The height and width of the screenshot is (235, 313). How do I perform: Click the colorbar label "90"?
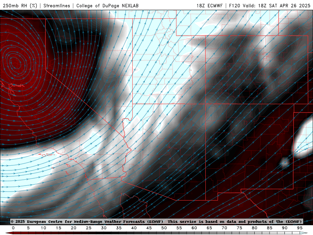[285, 228]
